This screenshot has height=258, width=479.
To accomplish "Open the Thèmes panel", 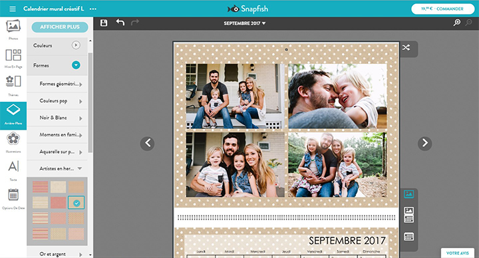I will coord(13,86).
